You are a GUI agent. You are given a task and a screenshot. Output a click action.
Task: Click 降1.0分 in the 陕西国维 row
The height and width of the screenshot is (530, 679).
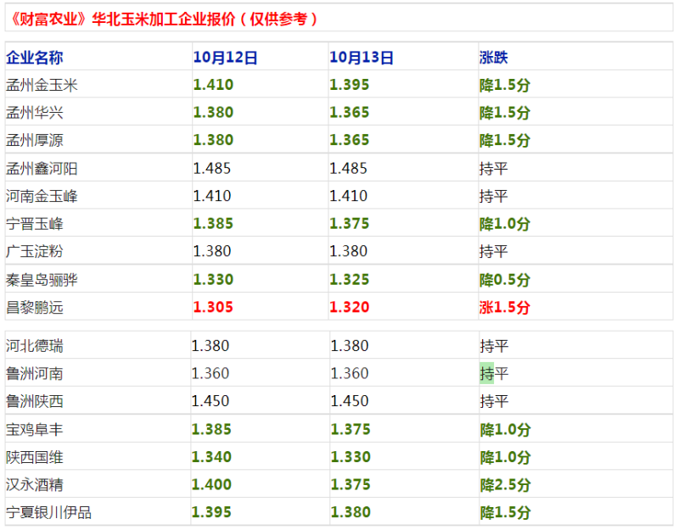505,457
